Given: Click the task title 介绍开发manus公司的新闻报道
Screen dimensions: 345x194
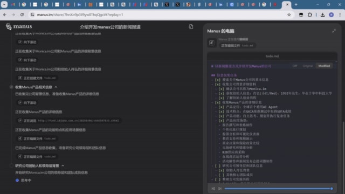Looking at the screenshot, I should point(110,27).
